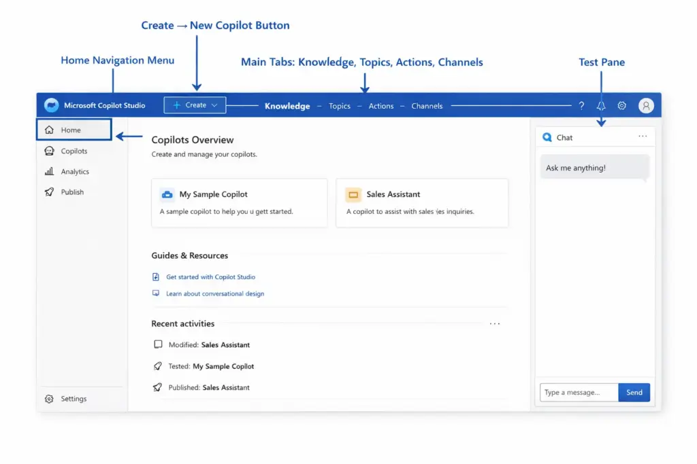Click the Microsoft Copilot Studio logo icon
697x464 pixels.
[52, 105]
